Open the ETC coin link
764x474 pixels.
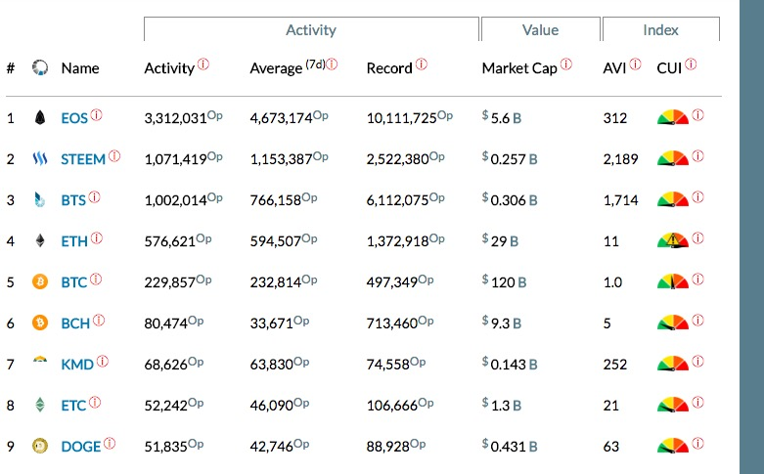pyautogui.click(x=73, y=406)
